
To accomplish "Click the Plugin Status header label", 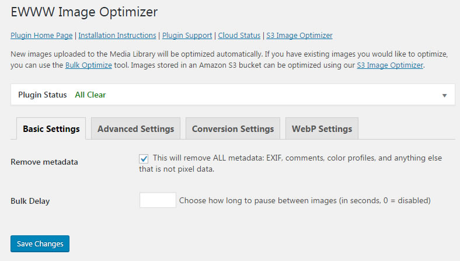I will (x=43, y=95).
